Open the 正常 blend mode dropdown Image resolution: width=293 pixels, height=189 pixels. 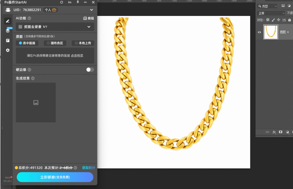coord(271,13)
